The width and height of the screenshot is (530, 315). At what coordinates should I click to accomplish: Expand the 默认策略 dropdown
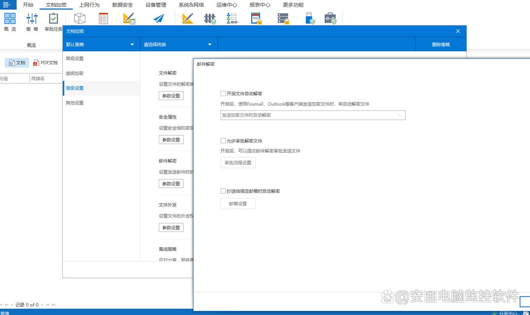pos(101,44)
